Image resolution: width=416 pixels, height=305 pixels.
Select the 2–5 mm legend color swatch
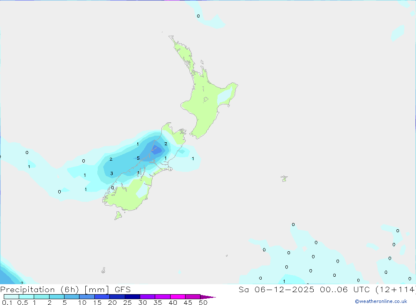[x=57, y=297]
